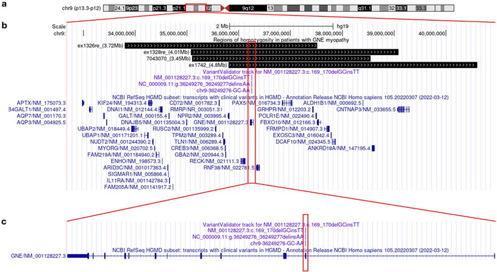
Task: Click the ex1742_(4.8Mb) region label
Action: (208, 65)
